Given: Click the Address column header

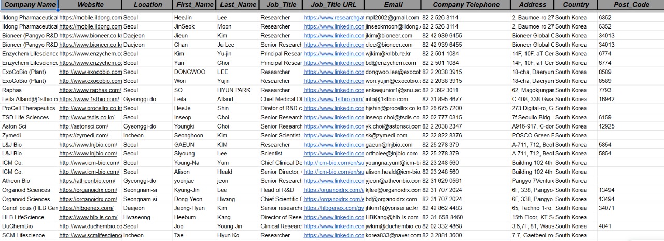Looking at the screenshot, I should coord(532,5).
